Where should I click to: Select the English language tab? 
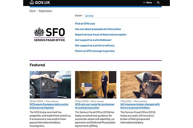click(78, 15)
